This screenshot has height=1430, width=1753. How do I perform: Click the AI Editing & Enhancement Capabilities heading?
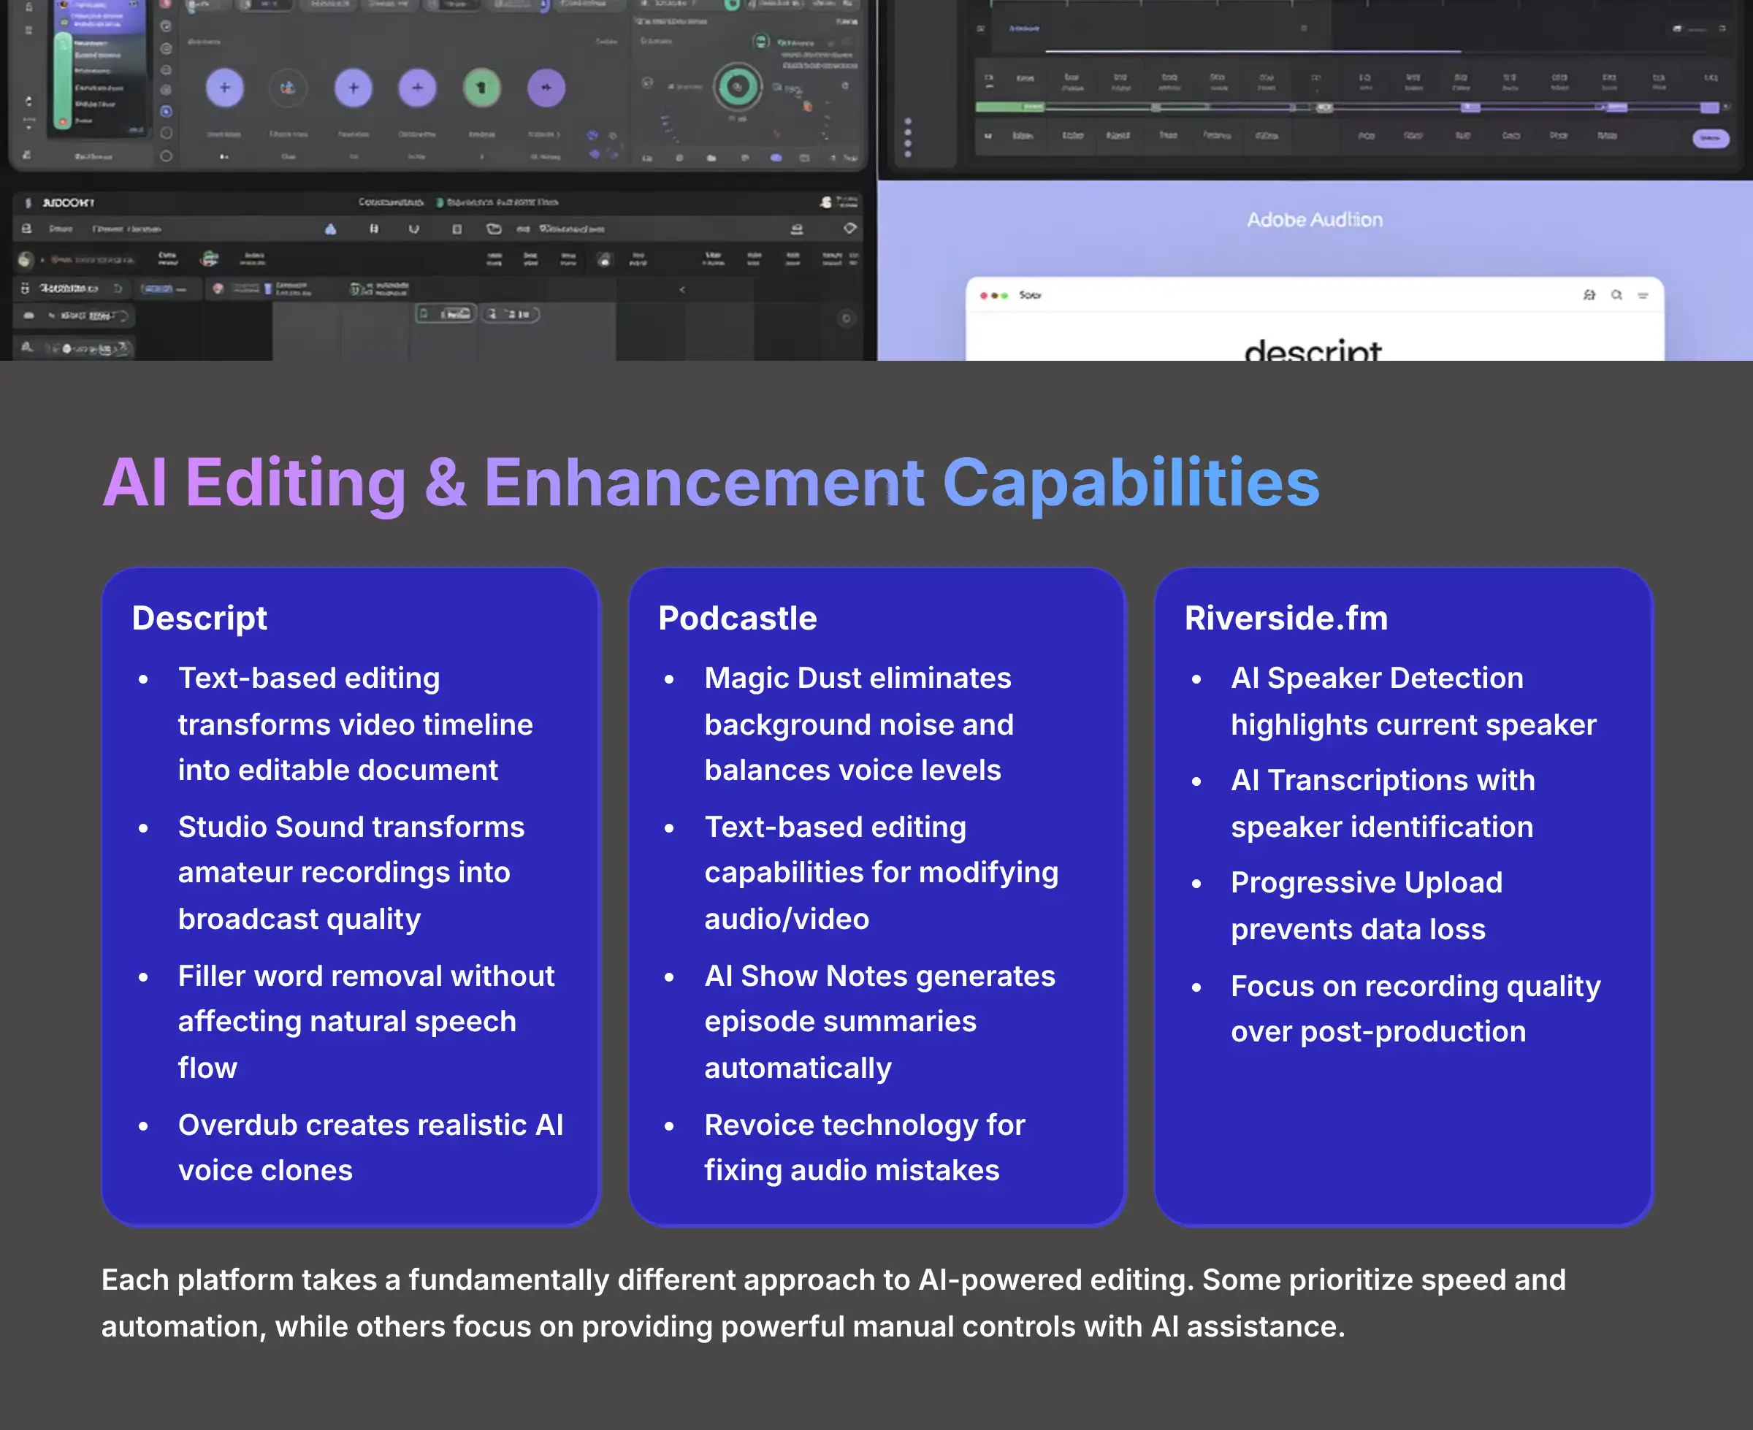click(711, 483)
